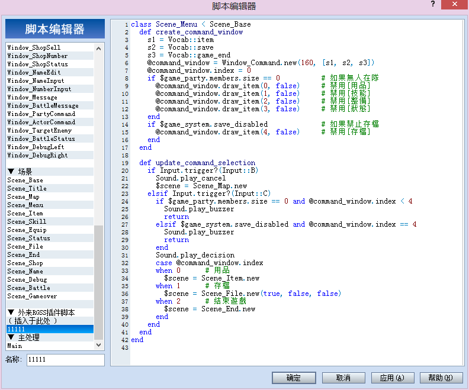Screen dimensions: 469x390
Task: Select Scene_Title script
Action: 50,189
